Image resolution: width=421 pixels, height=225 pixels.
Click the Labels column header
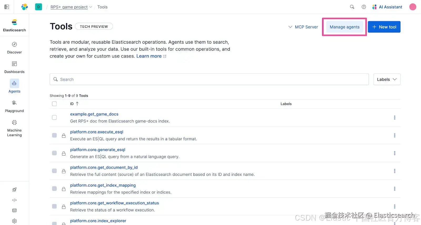286,104
